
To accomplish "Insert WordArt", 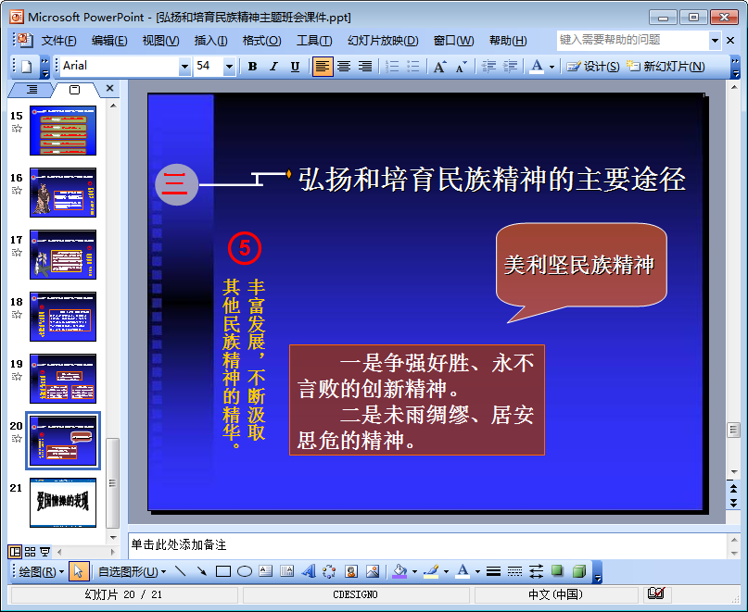I will pos(308,571).
